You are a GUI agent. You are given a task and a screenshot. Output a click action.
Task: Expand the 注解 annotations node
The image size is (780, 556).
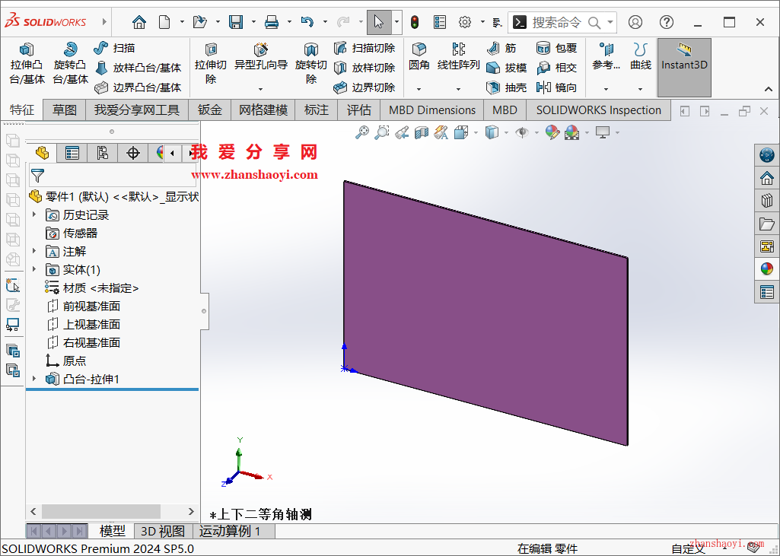(x=34, y=251)
